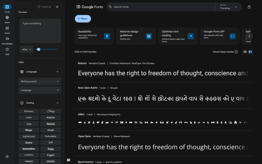This screenshot has width=262, height=164.
Task: Click the Google Fonts logo
Action: (89, 7)
